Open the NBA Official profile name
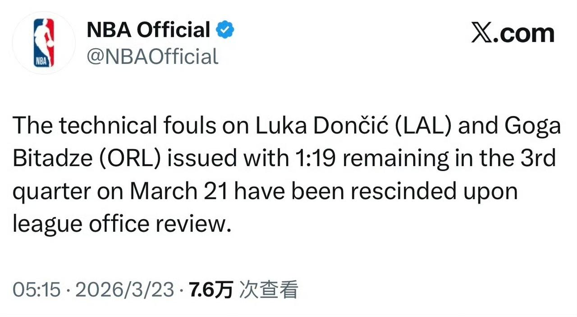 (147, 29)
